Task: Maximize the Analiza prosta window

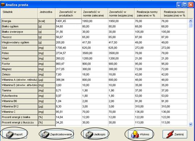Action: click(185, 5)
